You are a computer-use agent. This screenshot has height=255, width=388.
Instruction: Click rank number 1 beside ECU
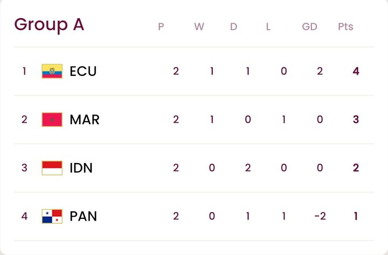coord(24,71)
